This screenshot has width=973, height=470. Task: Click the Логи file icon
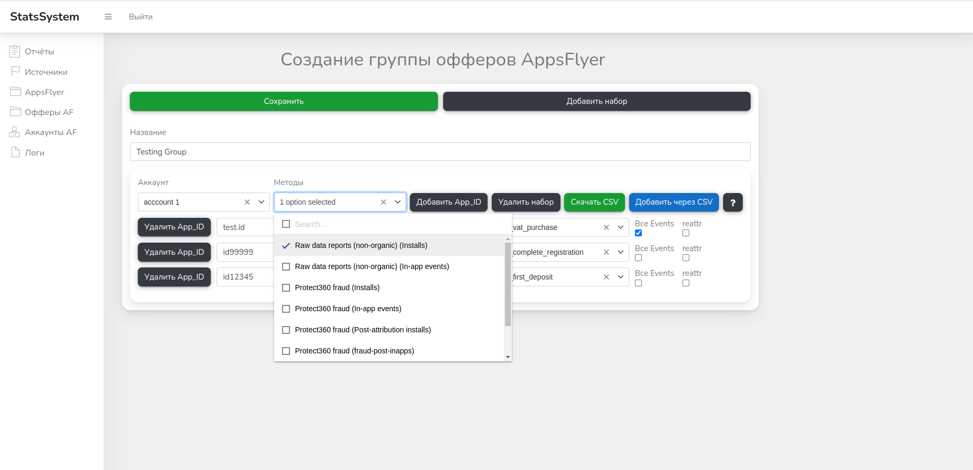pos(15,152)
